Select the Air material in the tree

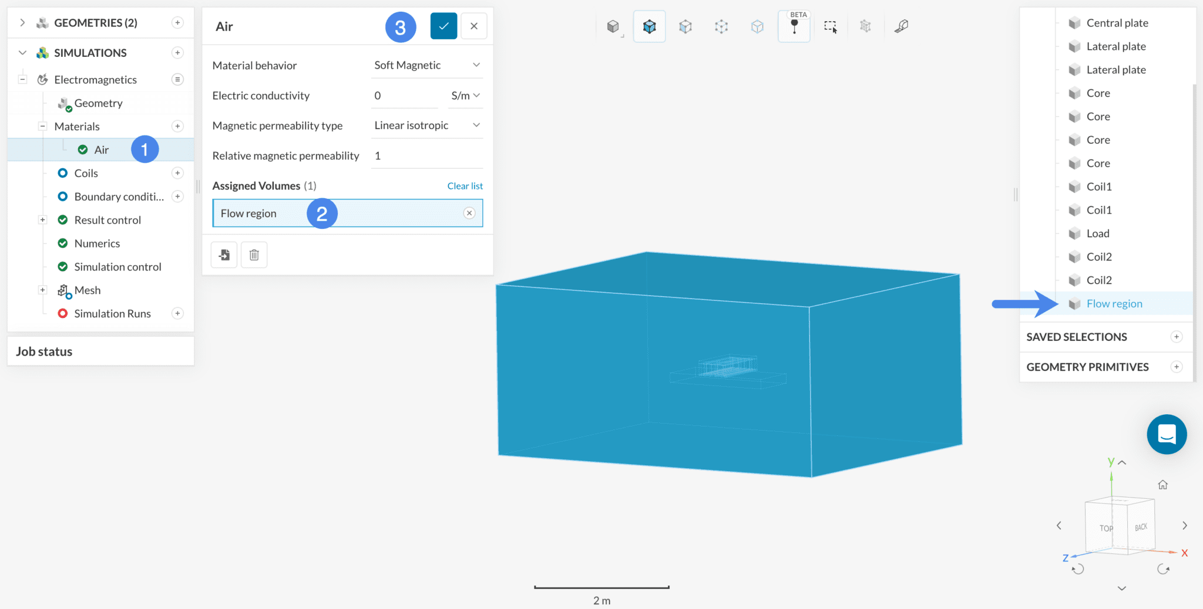102,149
